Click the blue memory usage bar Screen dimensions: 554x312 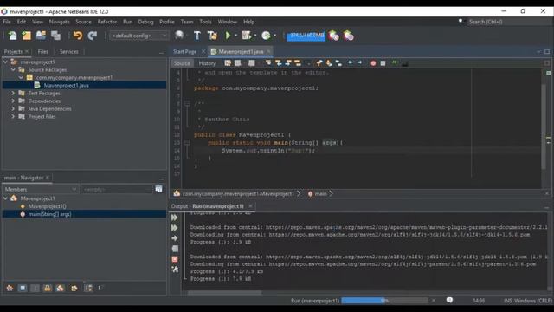(x=306, y=36)
